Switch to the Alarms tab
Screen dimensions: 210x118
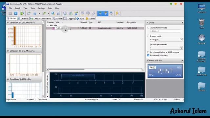tap(91, 19)
